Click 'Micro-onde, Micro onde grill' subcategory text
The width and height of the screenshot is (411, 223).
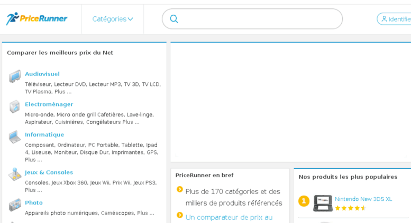(x=60, y=114)
